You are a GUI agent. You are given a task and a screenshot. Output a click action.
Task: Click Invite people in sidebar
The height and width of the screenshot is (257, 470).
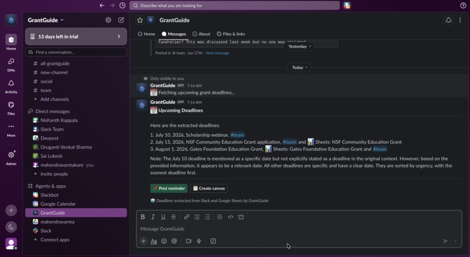click(x=54, y=174)
